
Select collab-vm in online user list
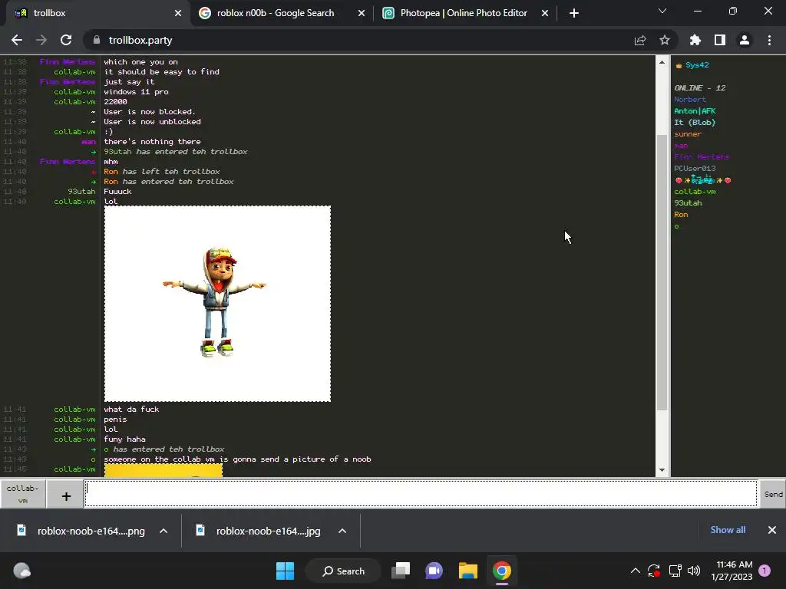pyautogui.click(x=695, y=192)
